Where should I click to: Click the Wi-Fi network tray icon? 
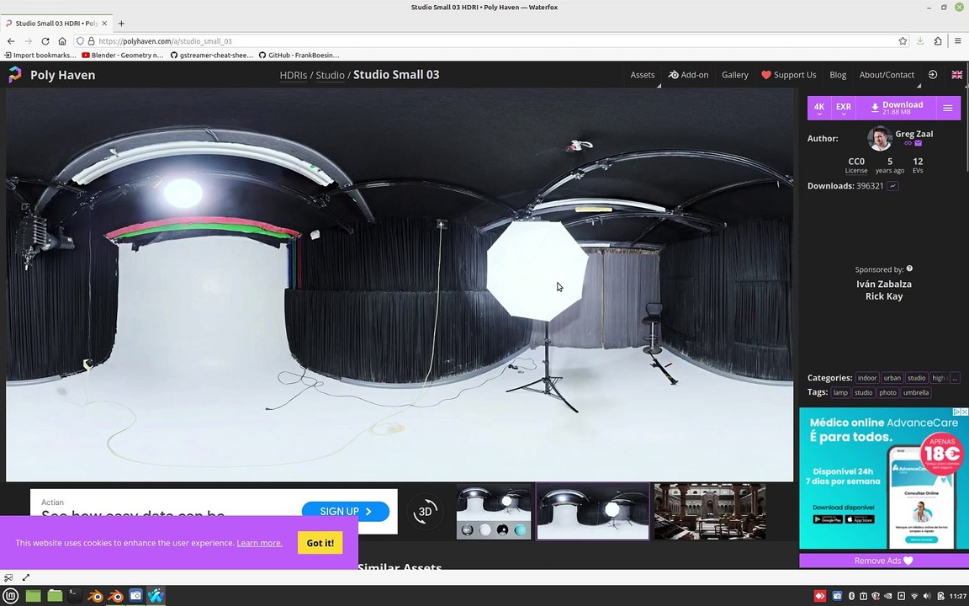[914, 596]
